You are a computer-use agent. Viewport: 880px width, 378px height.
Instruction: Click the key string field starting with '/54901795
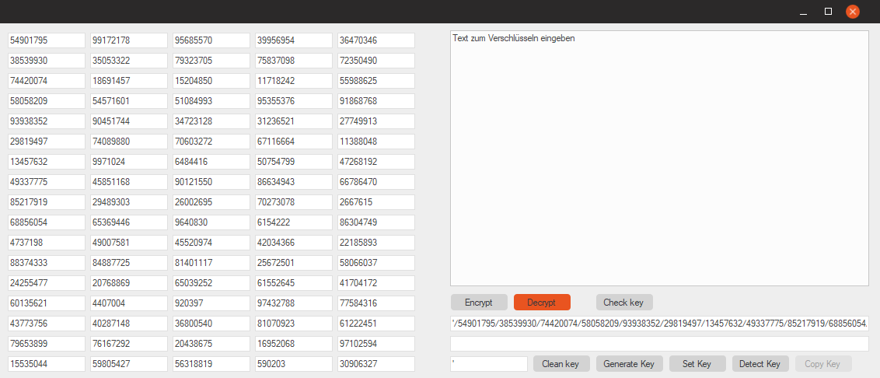[x=659, y=324]
